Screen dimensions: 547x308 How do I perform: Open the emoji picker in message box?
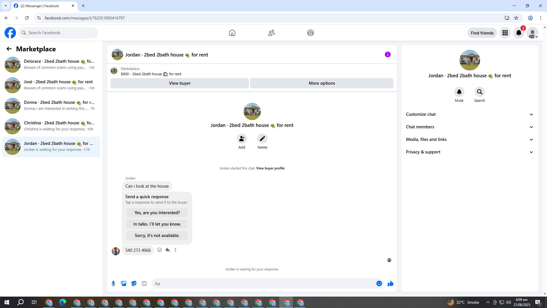point(379,283)
